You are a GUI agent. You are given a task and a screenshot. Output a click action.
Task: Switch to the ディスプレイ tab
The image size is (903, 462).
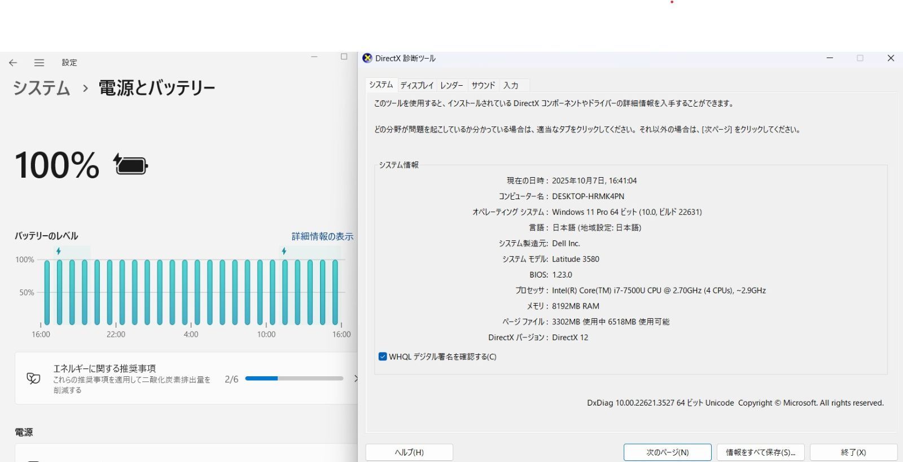tap(417, 85)
